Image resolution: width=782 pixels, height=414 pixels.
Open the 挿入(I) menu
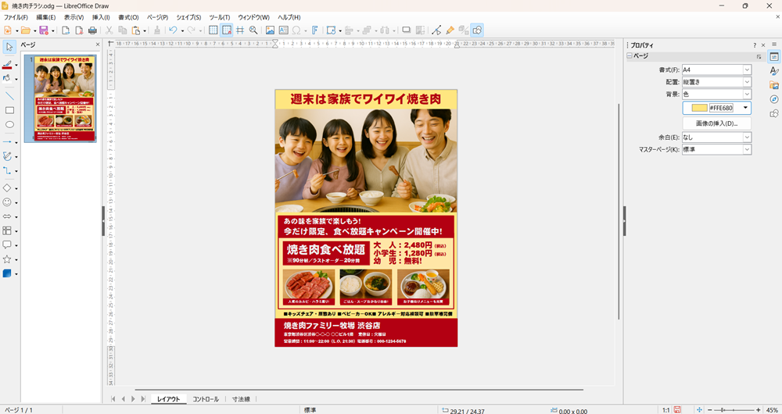(101, 17)
